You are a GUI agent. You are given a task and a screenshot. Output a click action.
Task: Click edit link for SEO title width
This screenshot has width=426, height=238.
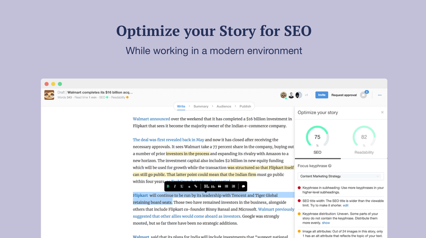click(345, 206)
